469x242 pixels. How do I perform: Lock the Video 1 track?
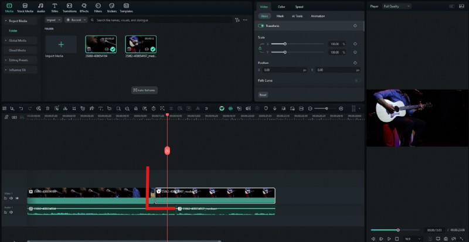click(x=5, y=198)
